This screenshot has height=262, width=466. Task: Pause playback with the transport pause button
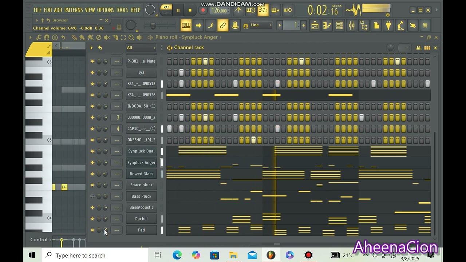tap(178, 10)
